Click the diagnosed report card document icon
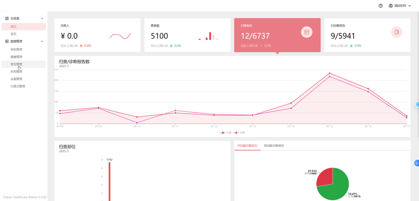The width and height of the screenshot is (419, 201). (396, 32)
